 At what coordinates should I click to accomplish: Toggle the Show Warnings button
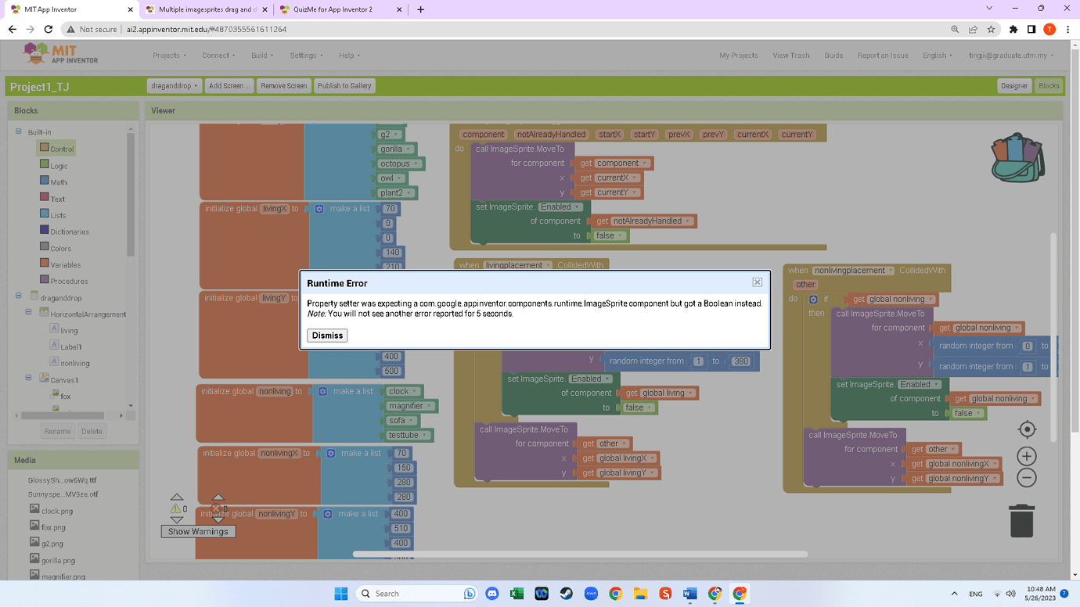198,532
